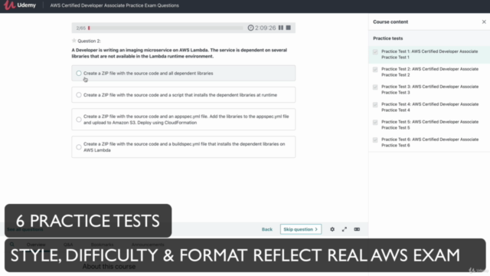Open Practice Test 5 title
This screenshot has height=276, width=490.
pyautogui.click(x=430, y=124)
